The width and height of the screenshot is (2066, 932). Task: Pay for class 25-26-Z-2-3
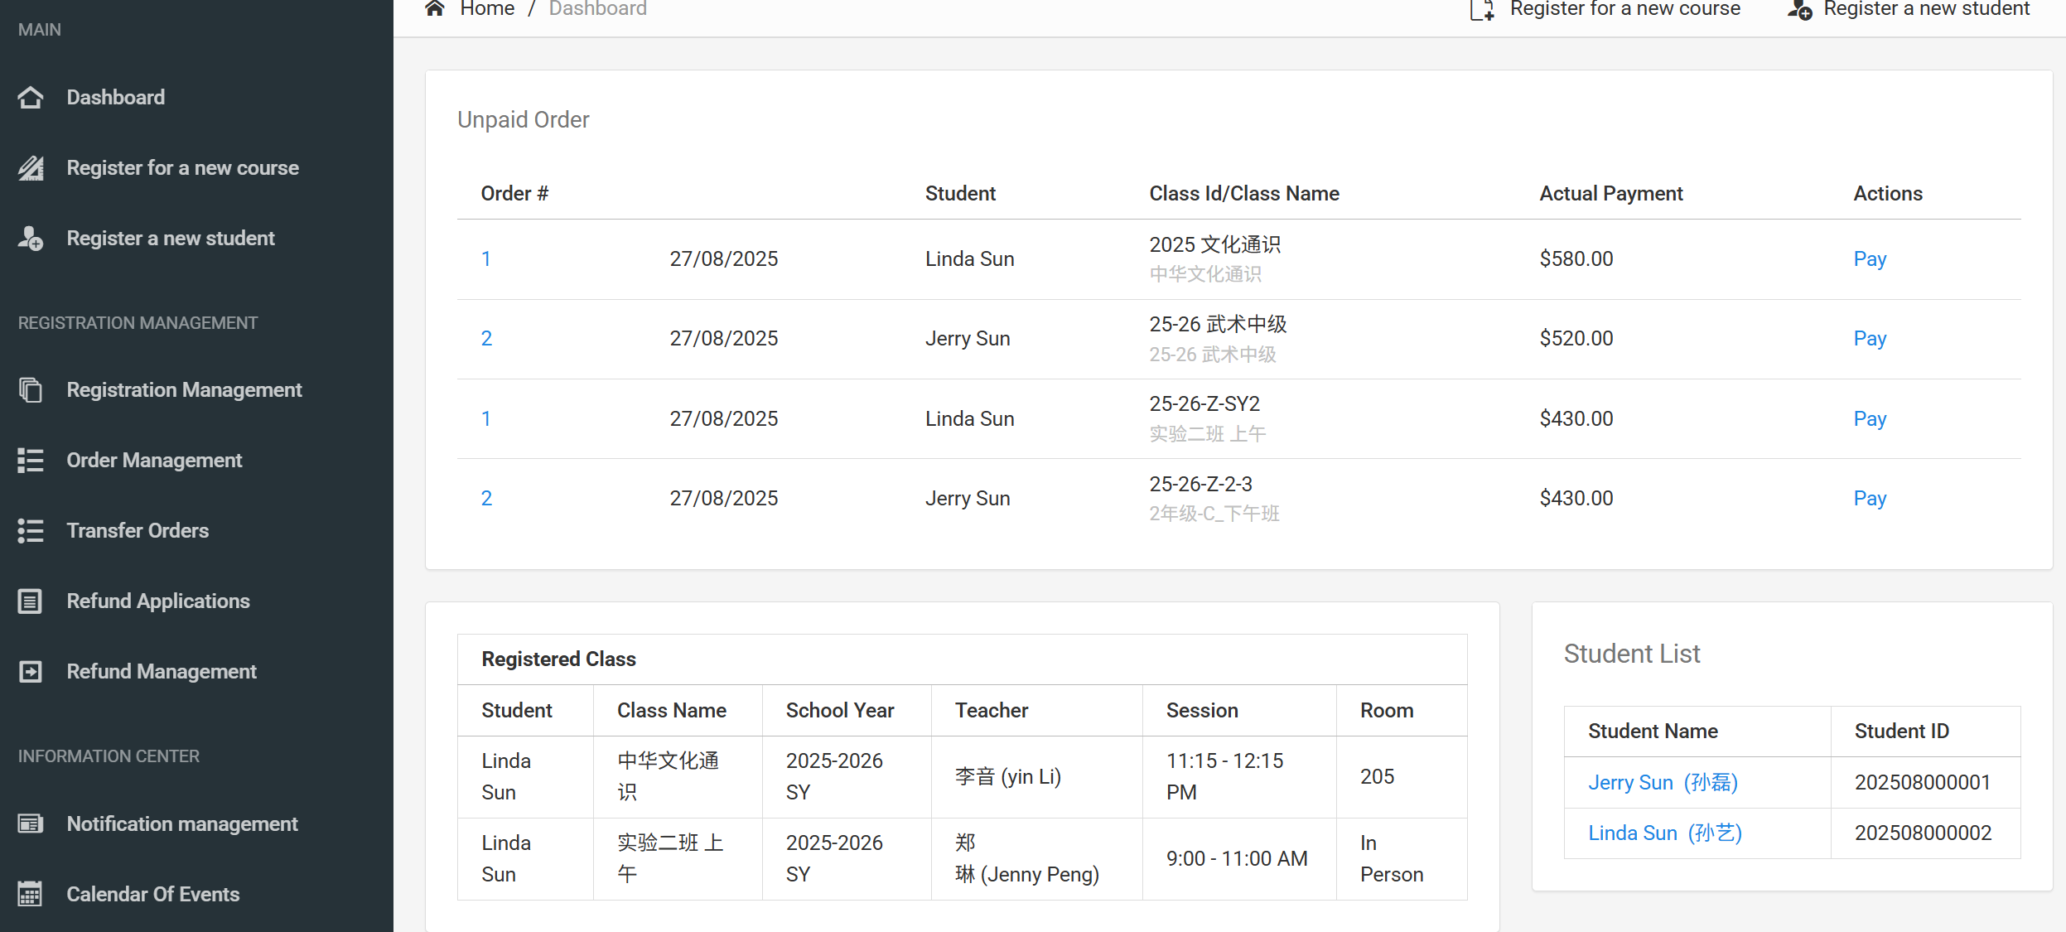coord(1870,499)
